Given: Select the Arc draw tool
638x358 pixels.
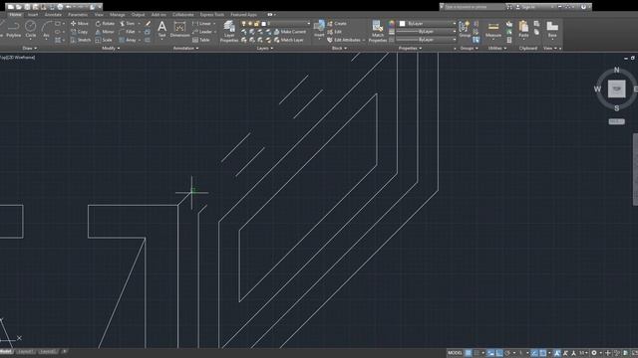Looking at the screenshot, I should coord(47,29).
